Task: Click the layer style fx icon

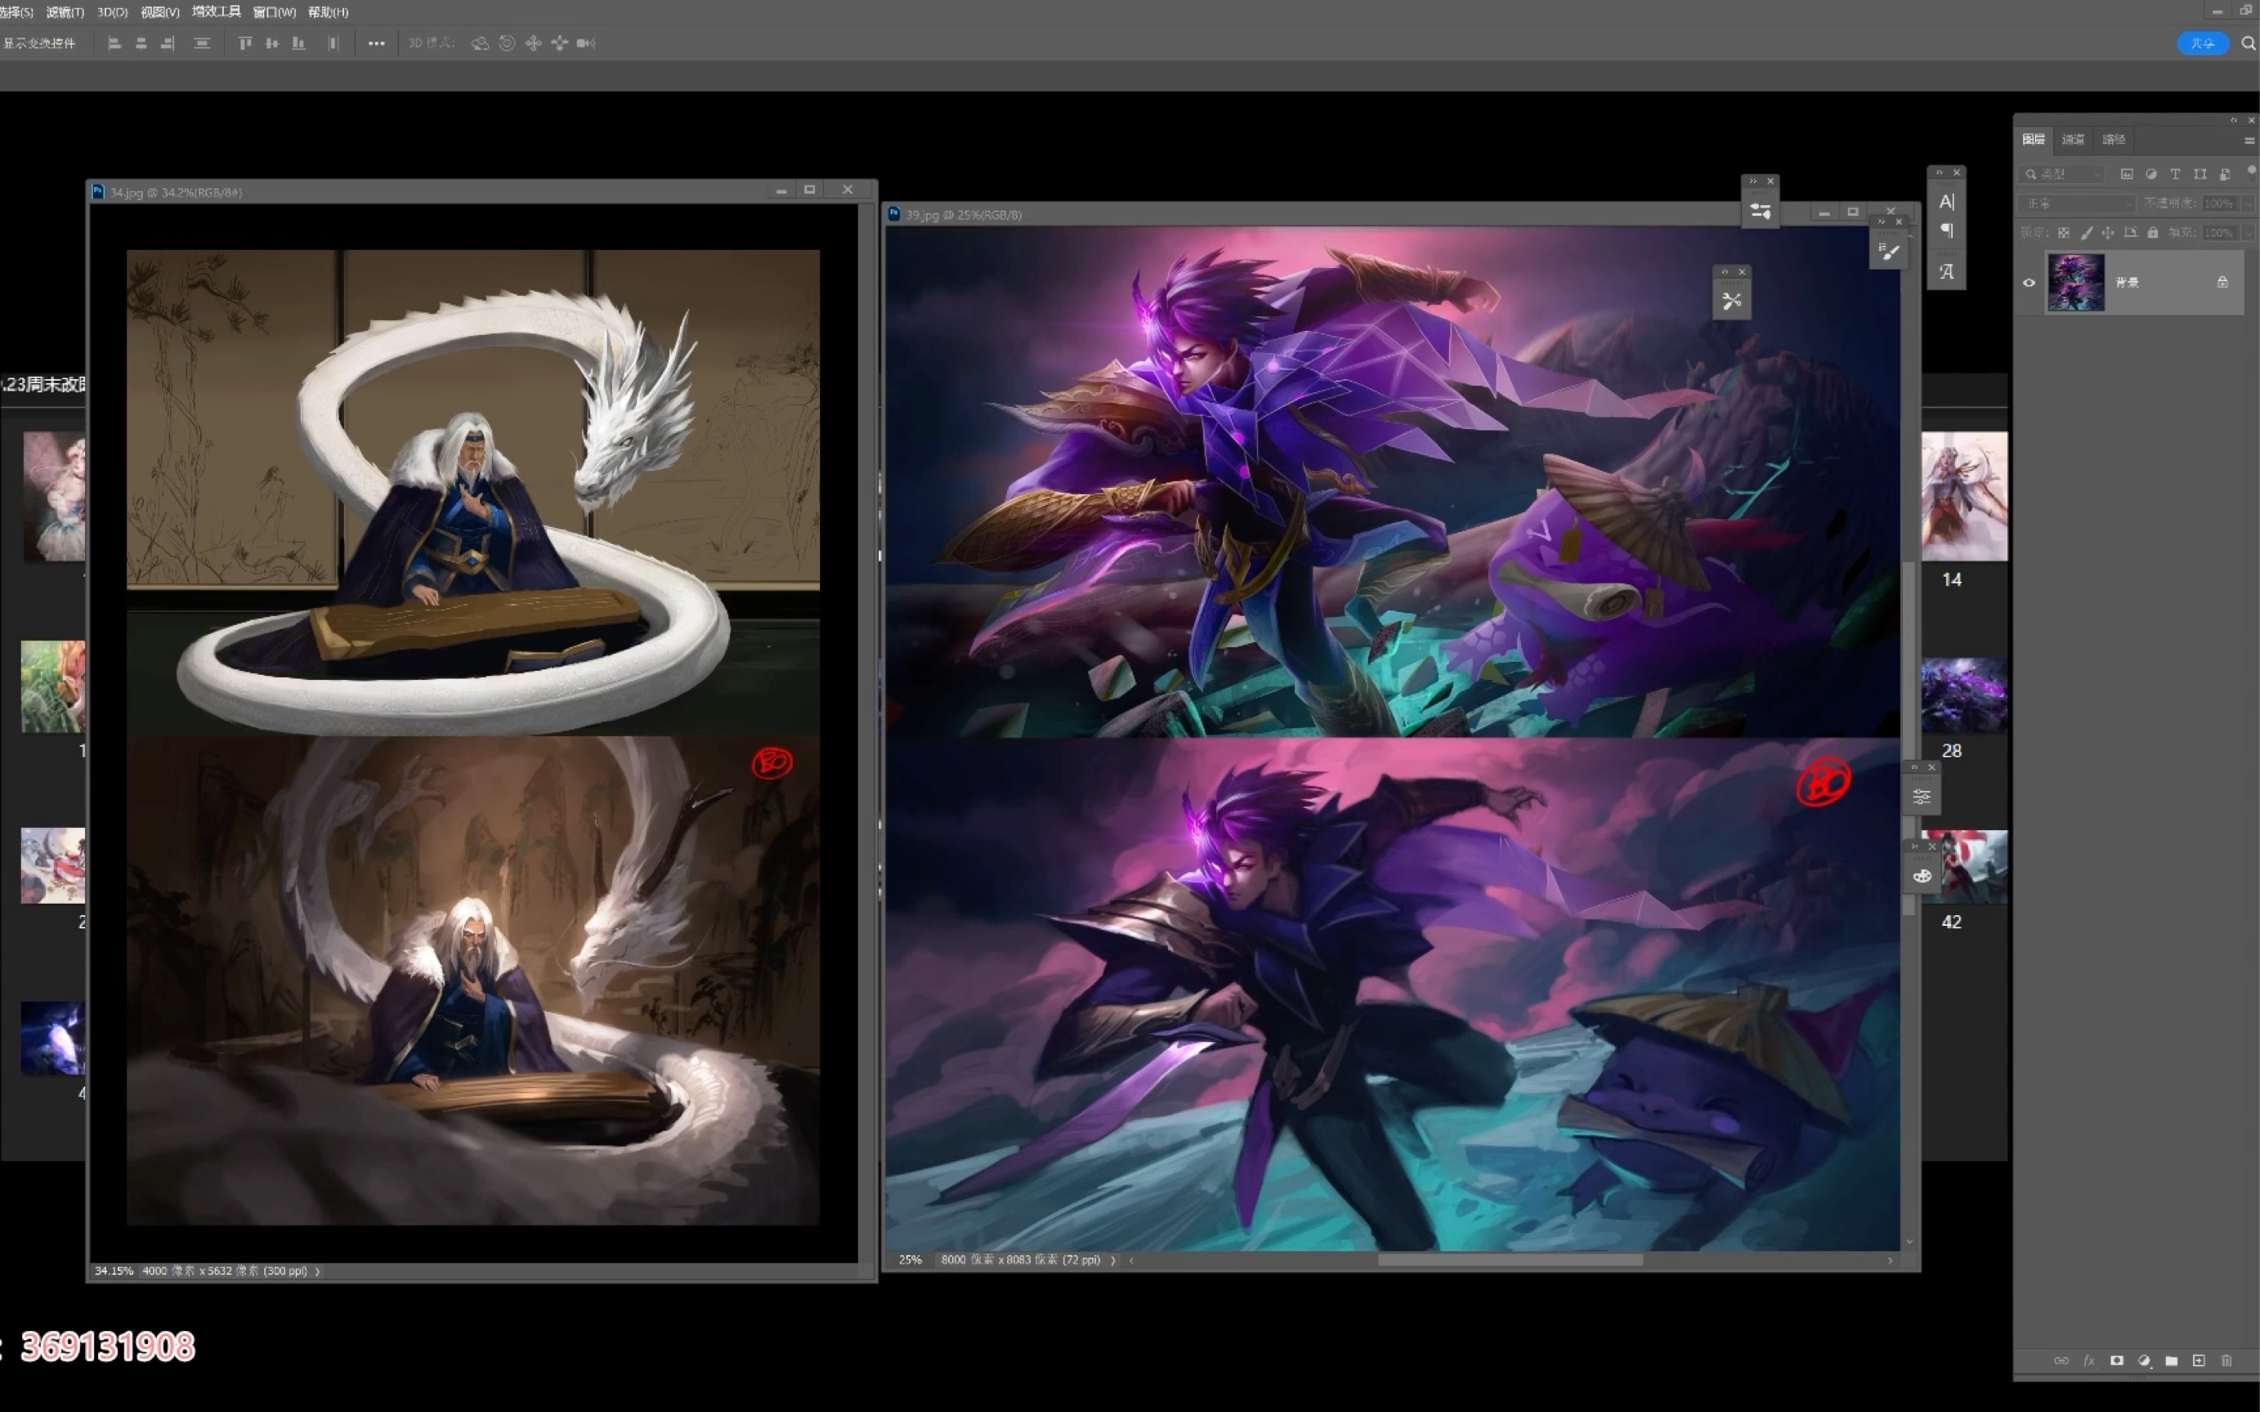Action: [2089, 1361]
